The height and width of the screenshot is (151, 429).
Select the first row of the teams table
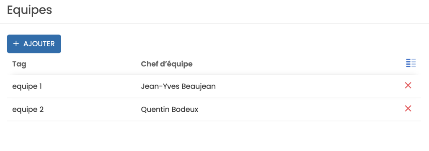click(214, 86)
